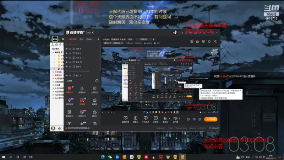Show the hidden Goose Goose Duck layer

point(66,71)
